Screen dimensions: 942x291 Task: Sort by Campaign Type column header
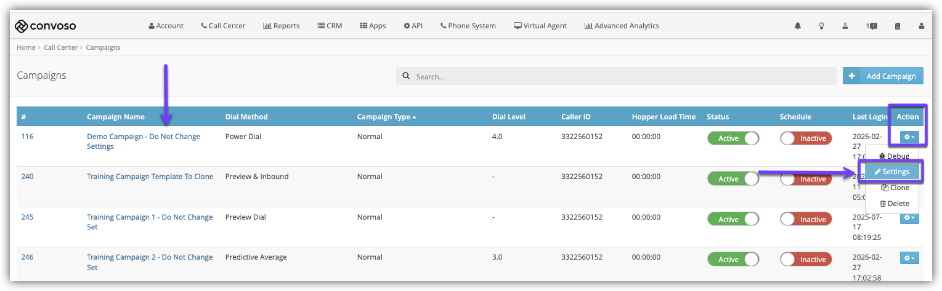386,117
